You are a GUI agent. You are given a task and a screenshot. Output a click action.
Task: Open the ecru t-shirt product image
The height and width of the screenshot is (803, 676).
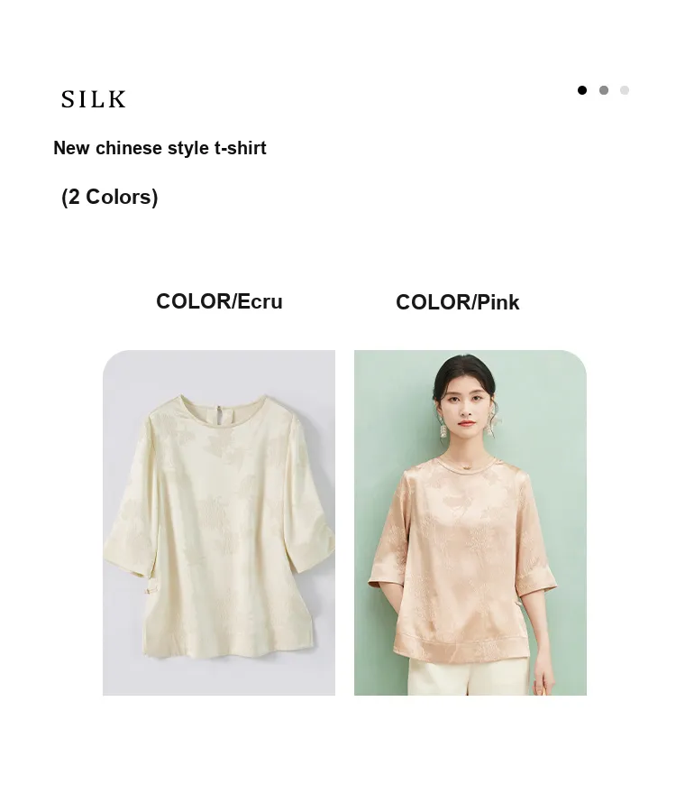pyautogui.click(x=219, y=523)
